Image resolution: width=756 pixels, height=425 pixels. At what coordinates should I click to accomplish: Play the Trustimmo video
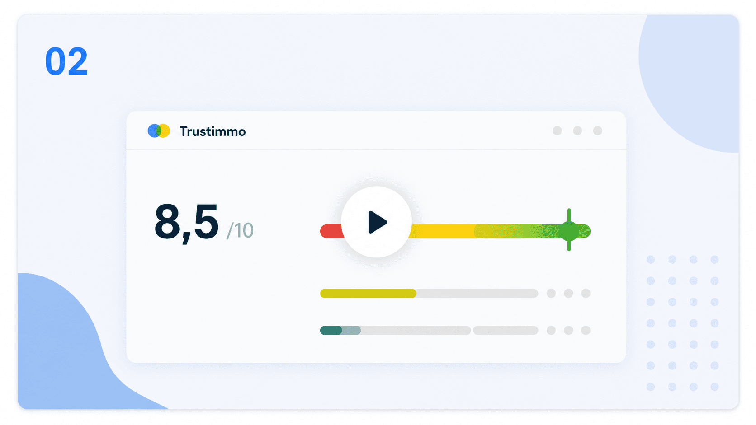(376, 222)
